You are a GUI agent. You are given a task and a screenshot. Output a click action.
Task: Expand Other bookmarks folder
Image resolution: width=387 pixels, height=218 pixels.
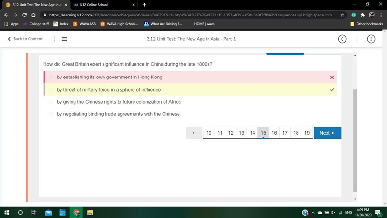(x=367, y=24)
